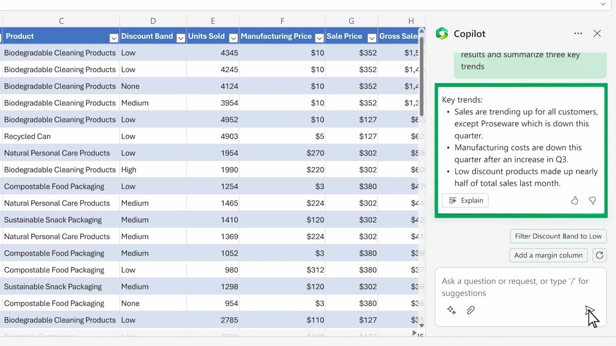This screenshot has height=346, width=616.
Task: Click the Copilot question input box
Action: [515, 287]
